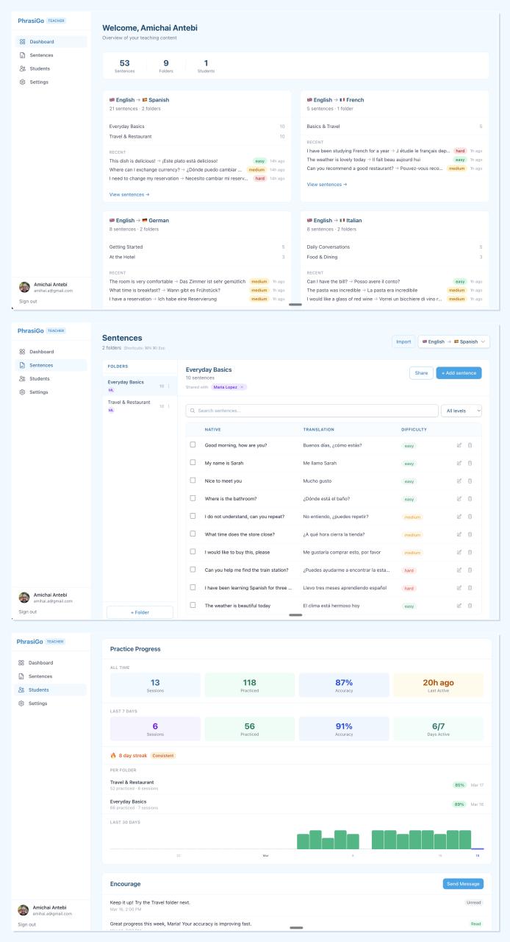Open three-dot menu for Everyday Basics folder
The height and width of the screenshot is (942, 510).
(168, 386)
